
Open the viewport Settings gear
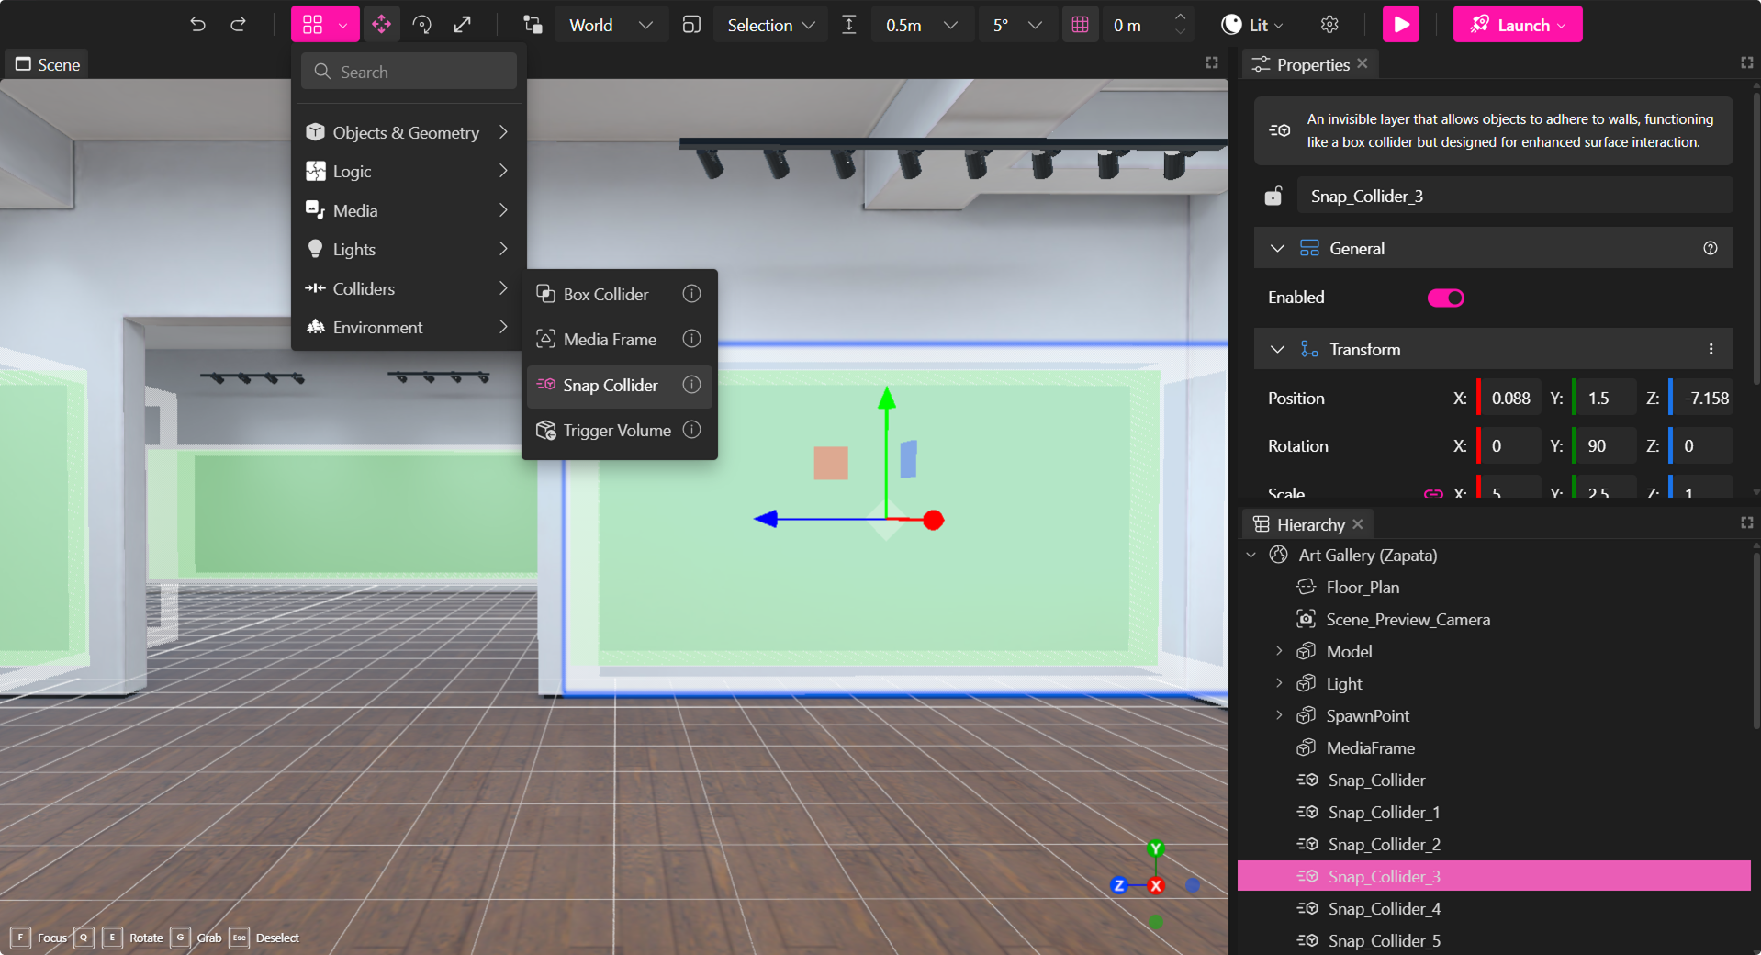(x=1329, y=25)
